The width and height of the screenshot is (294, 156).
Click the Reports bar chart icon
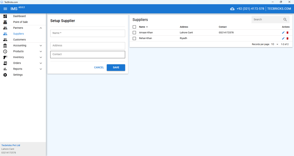point(5,69)
